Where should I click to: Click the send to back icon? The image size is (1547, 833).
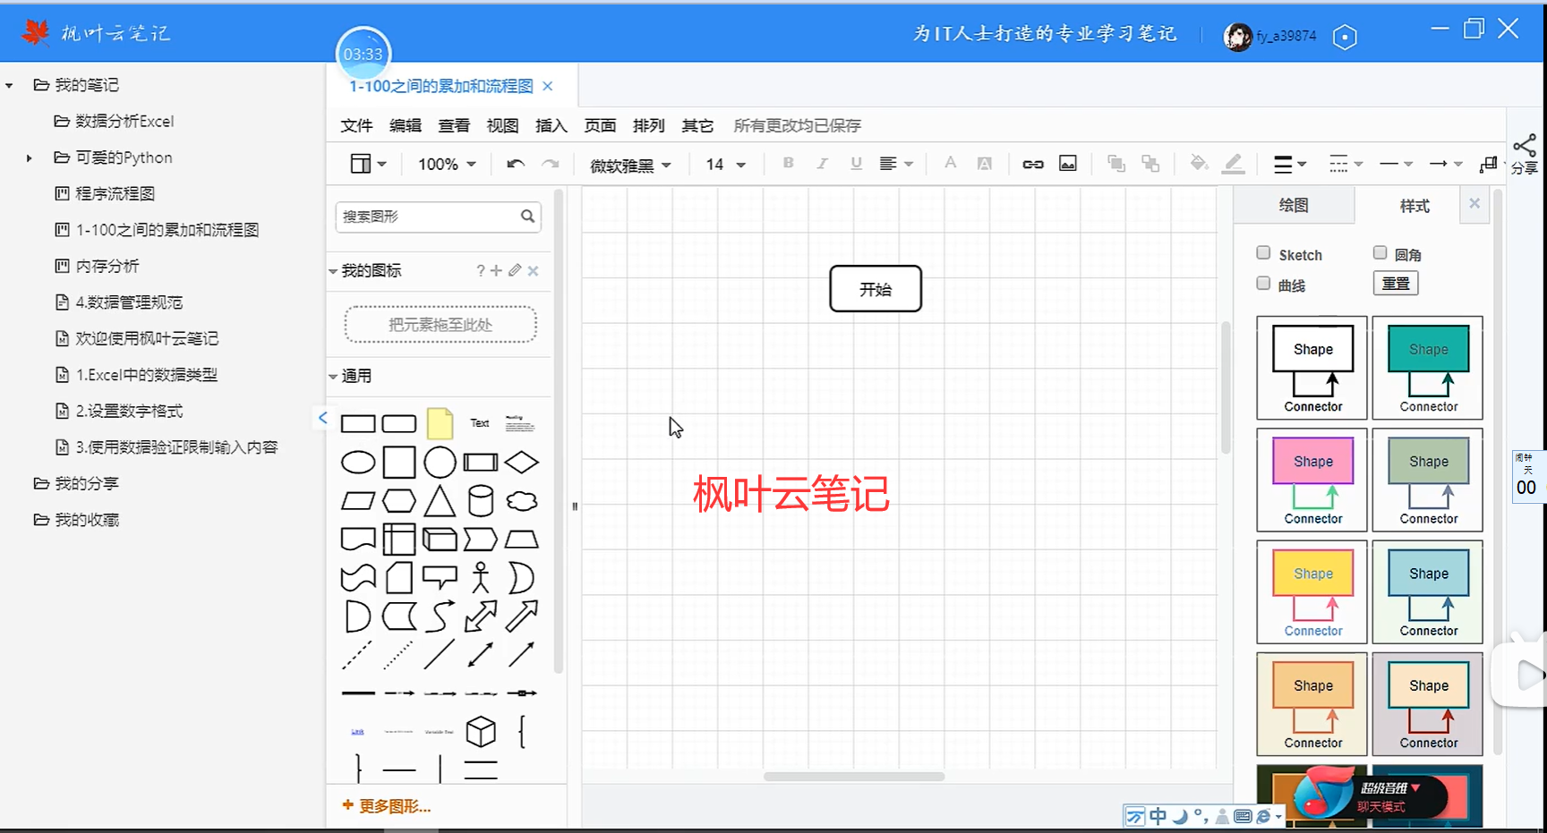(x=1150, y=164)
